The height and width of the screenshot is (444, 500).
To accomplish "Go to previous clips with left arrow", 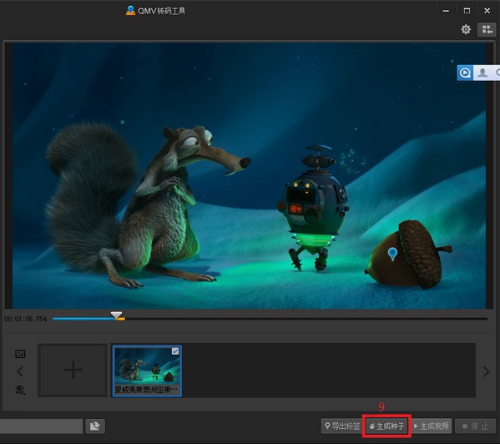I will coord(20,371).
